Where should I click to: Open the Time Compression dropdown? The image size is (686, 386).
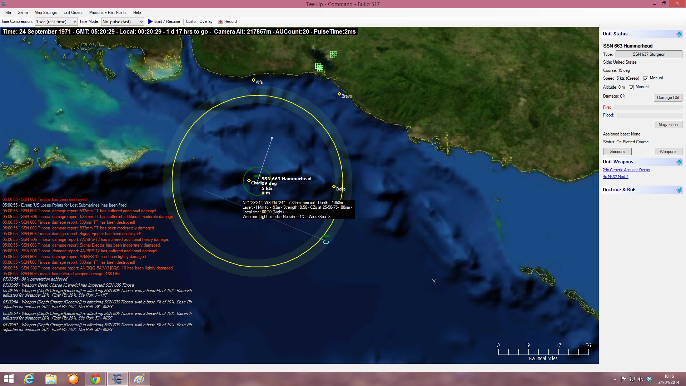coord(56,22)
